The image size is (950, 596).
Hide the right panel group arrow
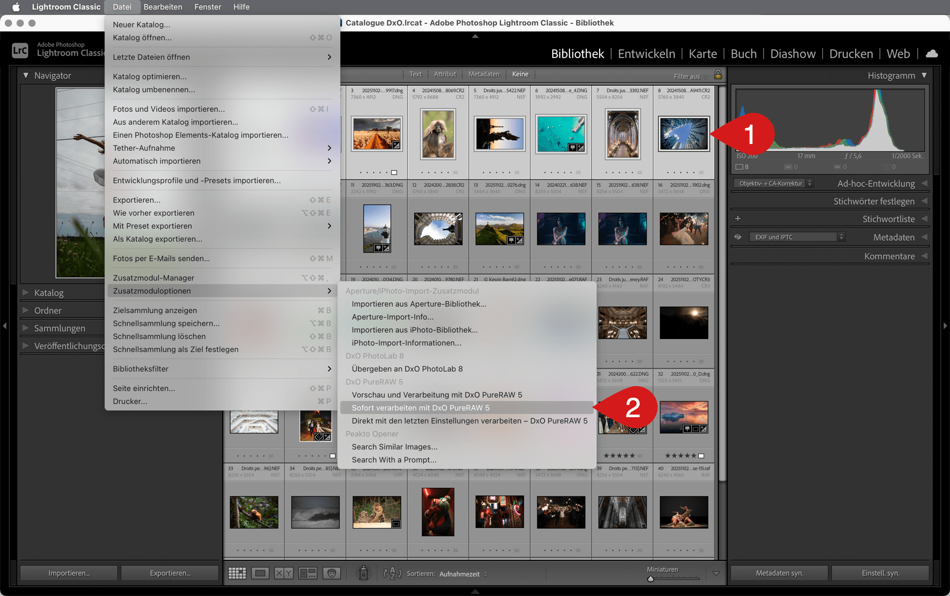(945, 326)
